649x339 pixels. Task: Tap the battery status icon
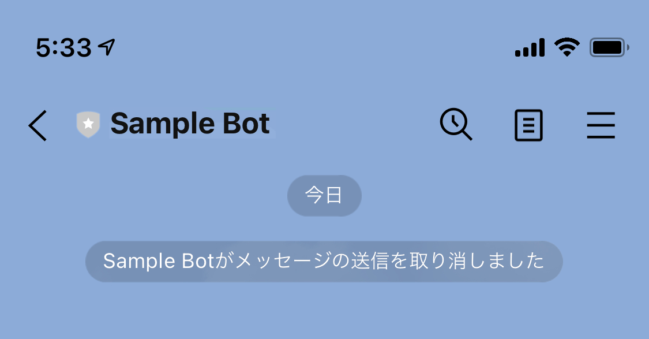[x=609, y=47]
